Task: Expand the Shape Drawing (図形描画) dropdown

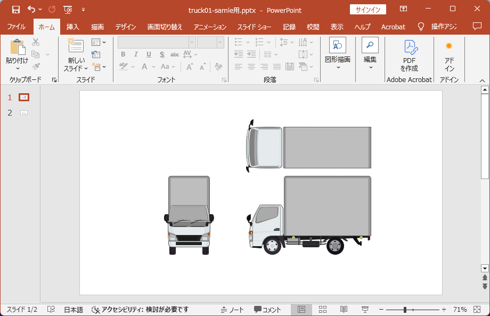Action: coord(338,67)
